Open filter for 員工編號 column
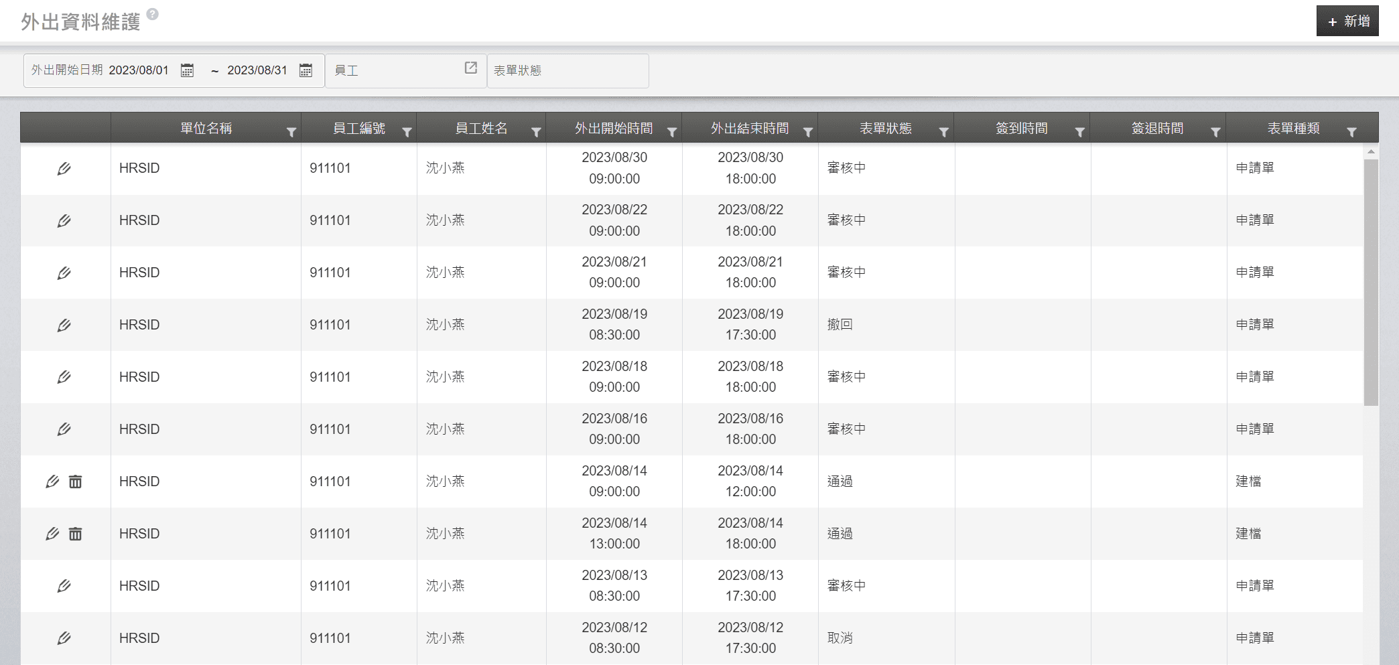Image resolution: width=1399 pixels, height=665 pixels. [x=407, y=133]
